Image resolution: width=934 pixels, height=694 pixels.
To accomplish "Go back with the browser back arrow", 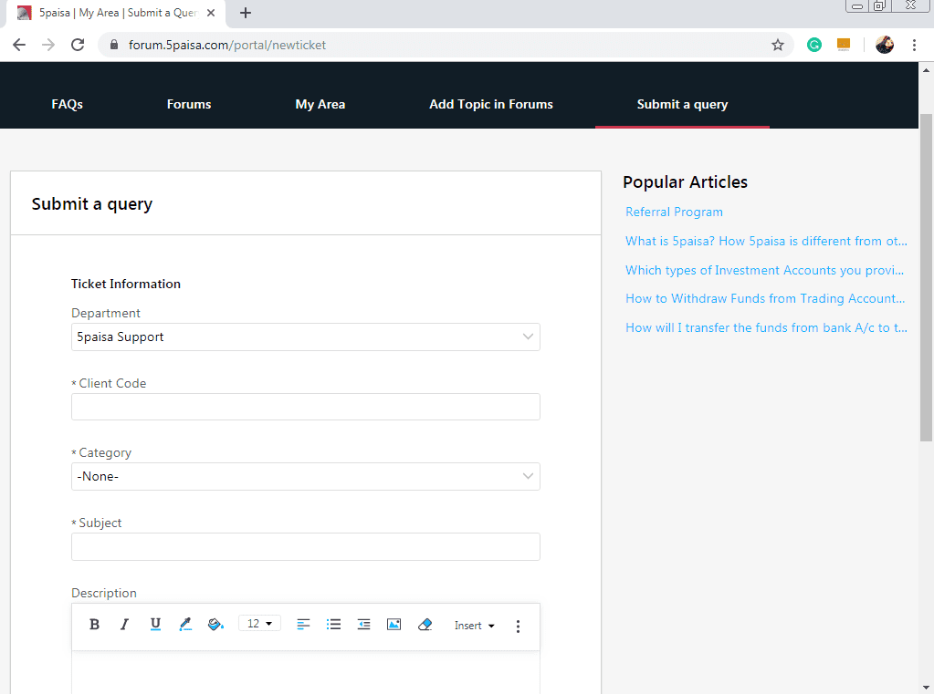I will [19, 45].
